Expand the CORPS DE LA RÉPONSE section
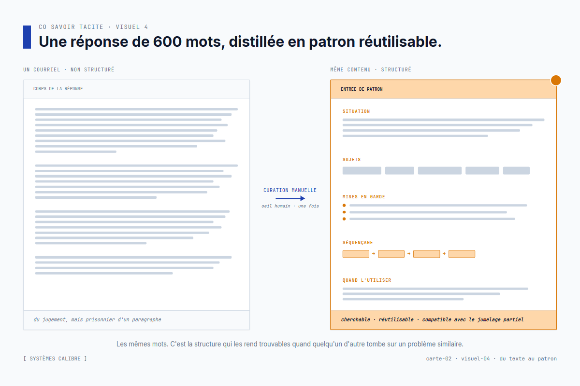The image size is (580, 386). [58, 88]
